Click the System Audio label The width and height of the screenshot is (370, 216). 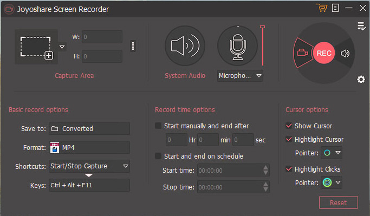[x=185, y=76]
